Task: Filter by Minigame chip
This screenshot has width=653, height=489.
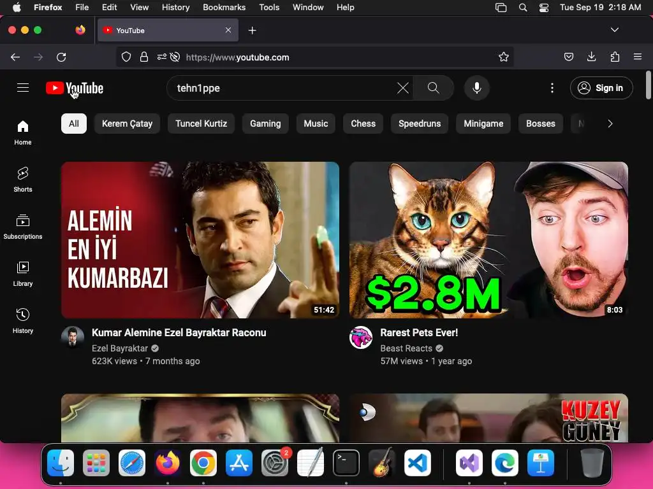Action: [483, 124]
